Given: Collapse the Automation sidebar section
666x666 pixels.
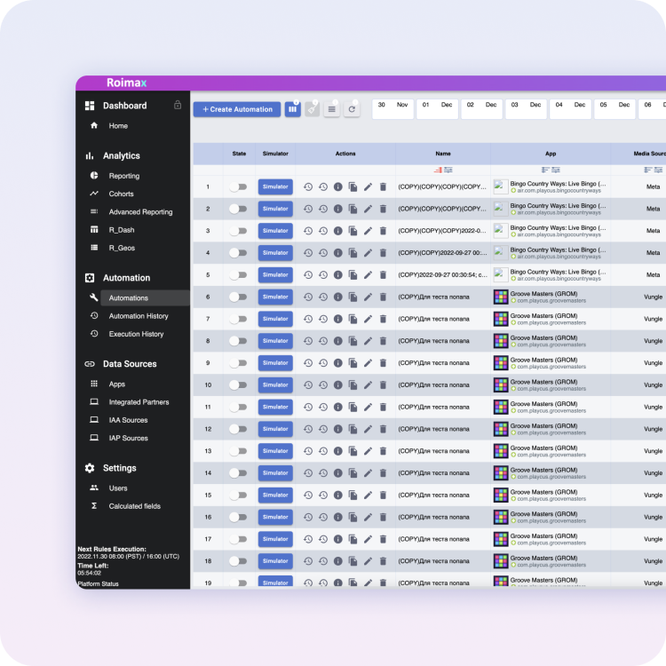Looking at the screenshot, I should tap(126, 278).
